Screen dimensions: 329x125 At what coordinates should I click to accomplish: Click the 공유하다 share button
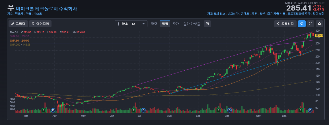285,24
